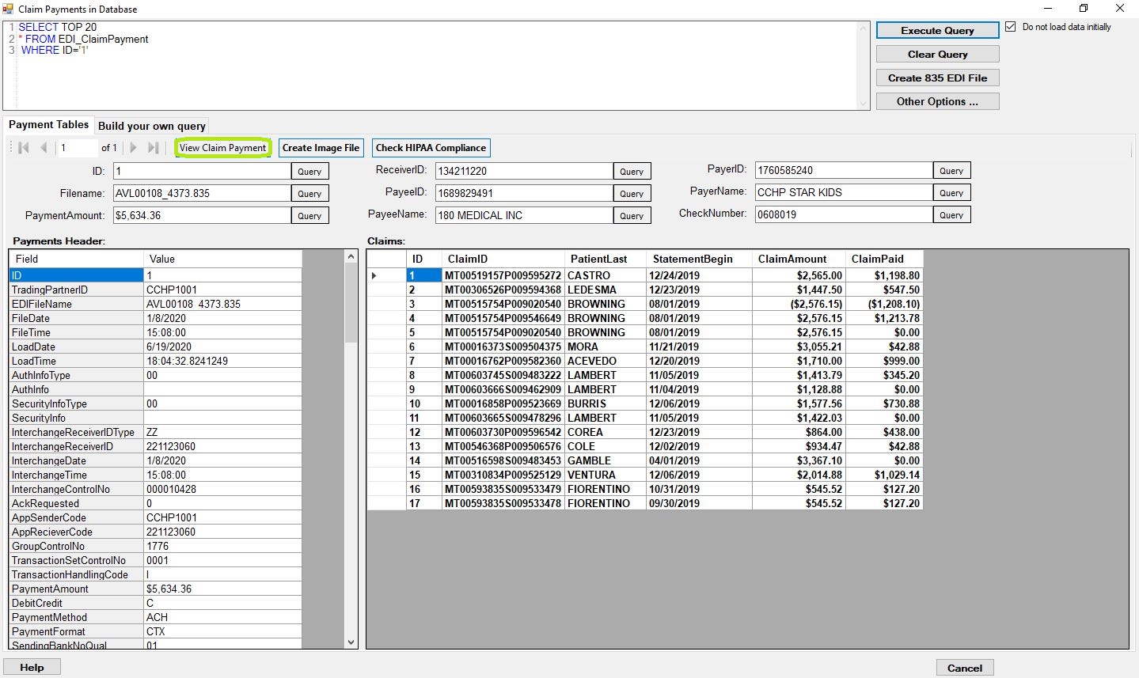Toggle 'Do not load data initially' checkbox
The height and width of the screenshot is (678, 1139).
pos(1011,27)
